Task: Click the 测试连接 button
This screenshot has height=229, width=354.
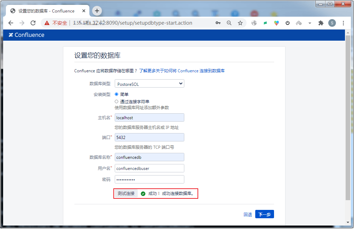Action: click(126, 193)
